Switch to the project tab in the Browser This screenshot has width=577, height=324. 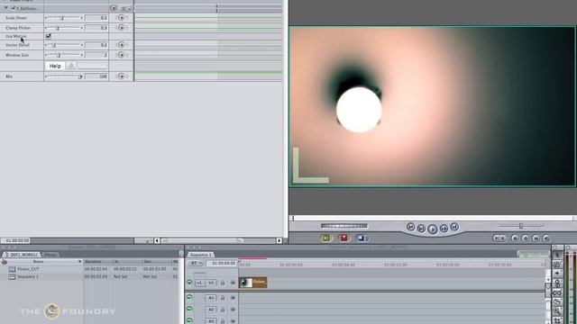[22, 255]
